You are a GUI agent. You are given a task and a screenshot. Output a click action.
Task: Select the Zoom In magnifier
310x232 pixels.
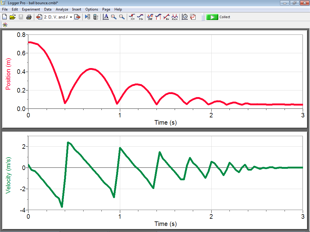coord(114,17)
